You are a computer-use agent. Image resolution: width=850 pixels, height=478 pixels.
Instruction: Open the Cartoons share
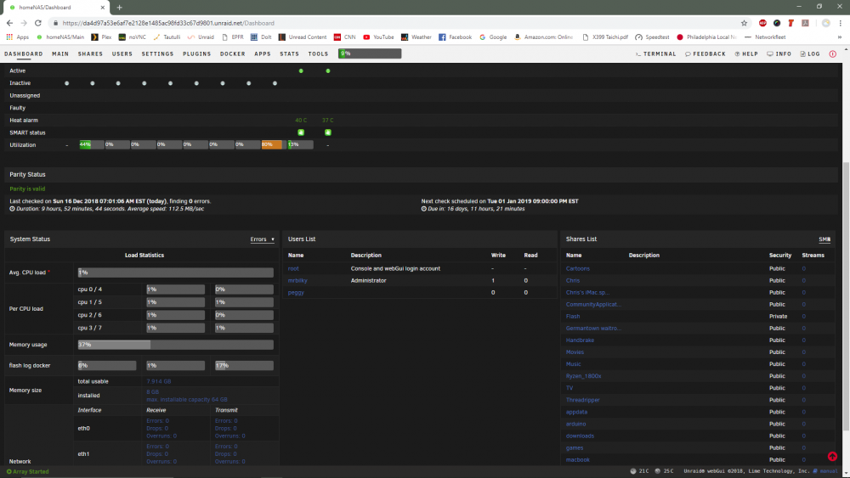[577, 268]
